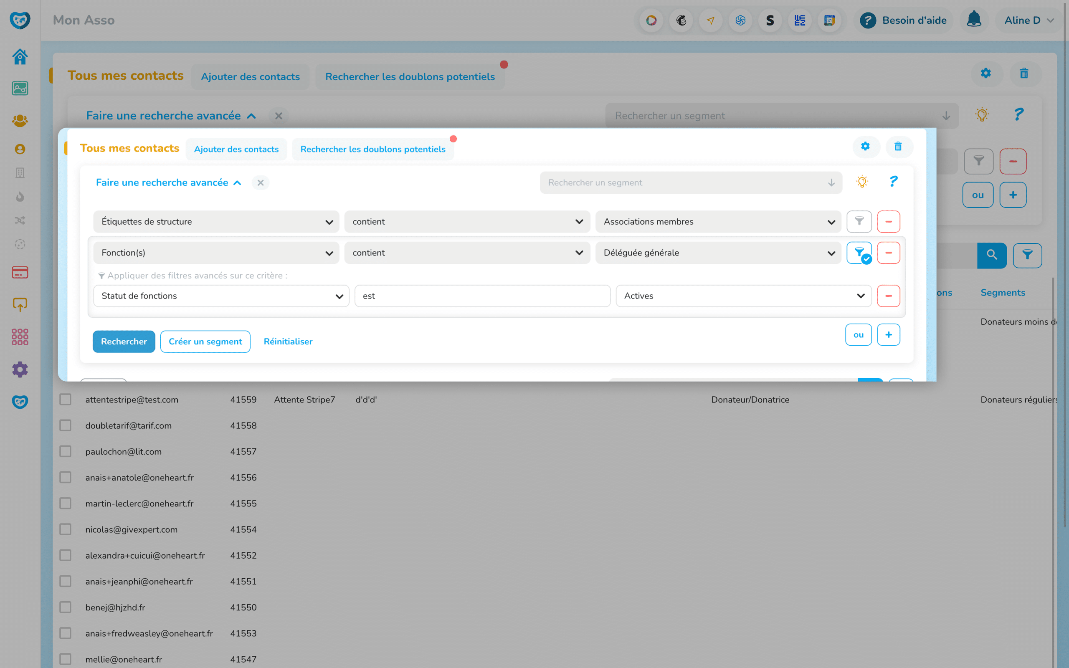Image resolution: width=1069 pixels, height=668 pixels.
Task: Select checkbox for paulochon@lit.com
Action: 66,451
